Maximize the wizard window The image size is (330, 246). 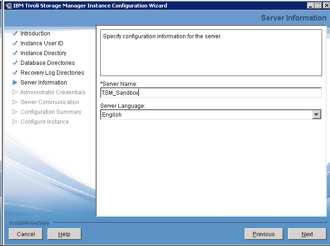click(x=318, y=6)
